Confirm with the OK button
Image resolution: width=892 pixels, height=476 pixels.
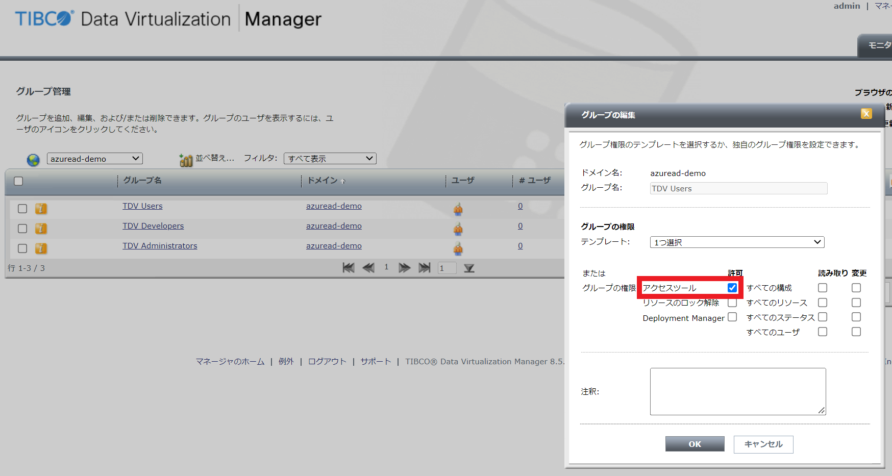pyautogui.click(x=695, y=444)
